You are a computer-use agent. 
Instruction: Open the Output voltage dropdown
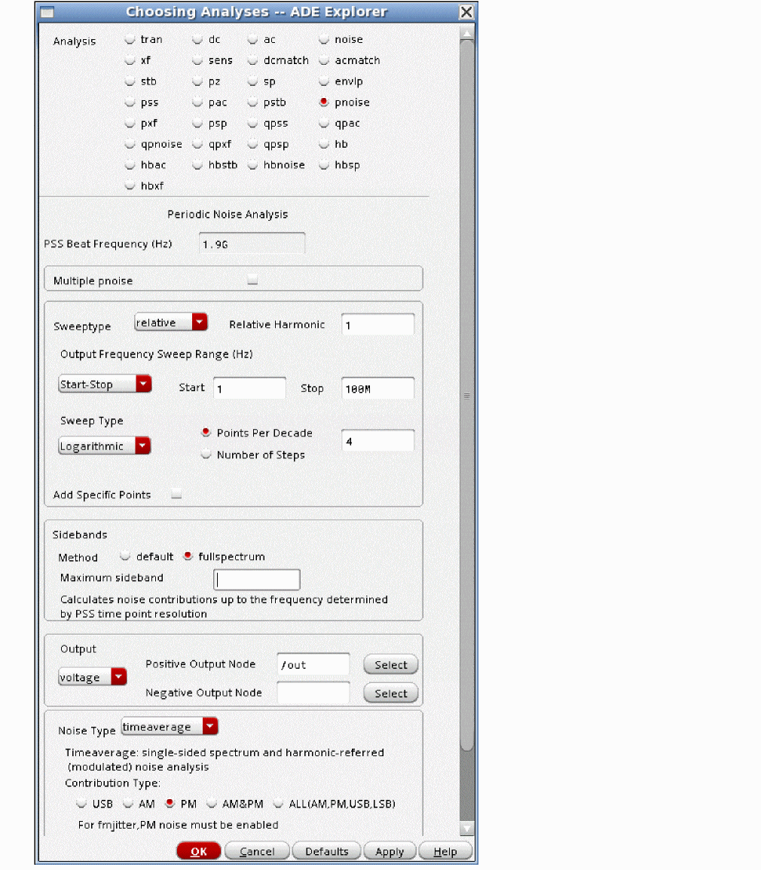[x=93, y=677]
